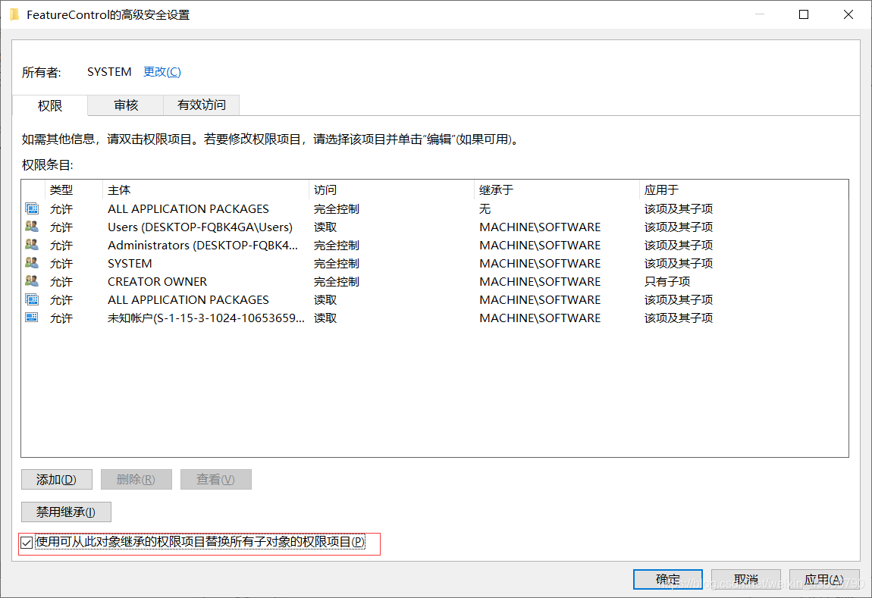
Task: Click the group icon beside Administrators entry
Action: [32, 245]
